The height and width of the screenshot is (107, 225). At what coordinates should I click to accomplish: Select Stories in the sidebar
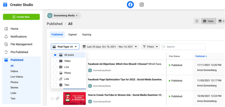tap(14, 88)
